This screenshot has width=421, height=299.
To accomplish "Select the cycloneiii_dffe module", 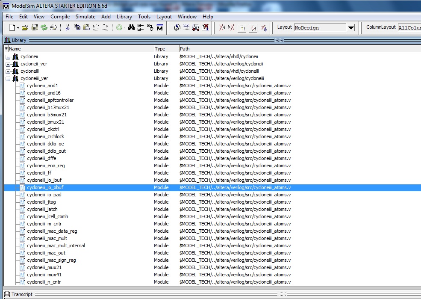I will 41,158.
